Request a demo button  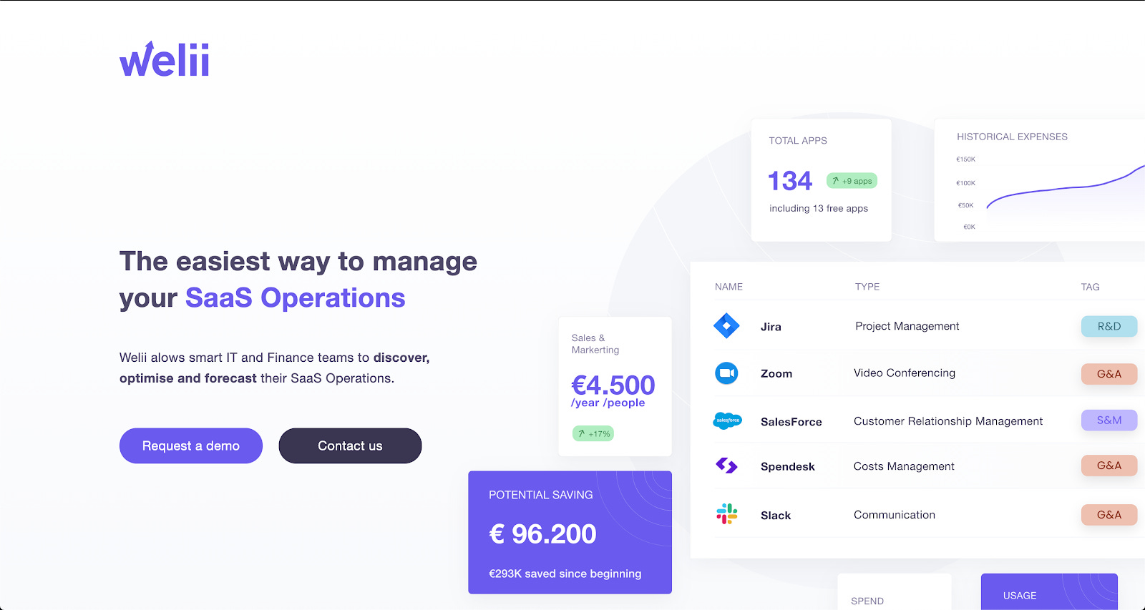click(x=191, y=446)
